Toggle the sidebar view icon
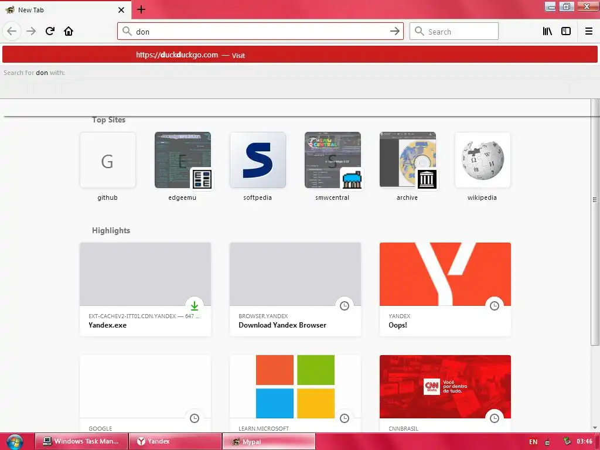This screenshot has width=600, height=450. 566,32
